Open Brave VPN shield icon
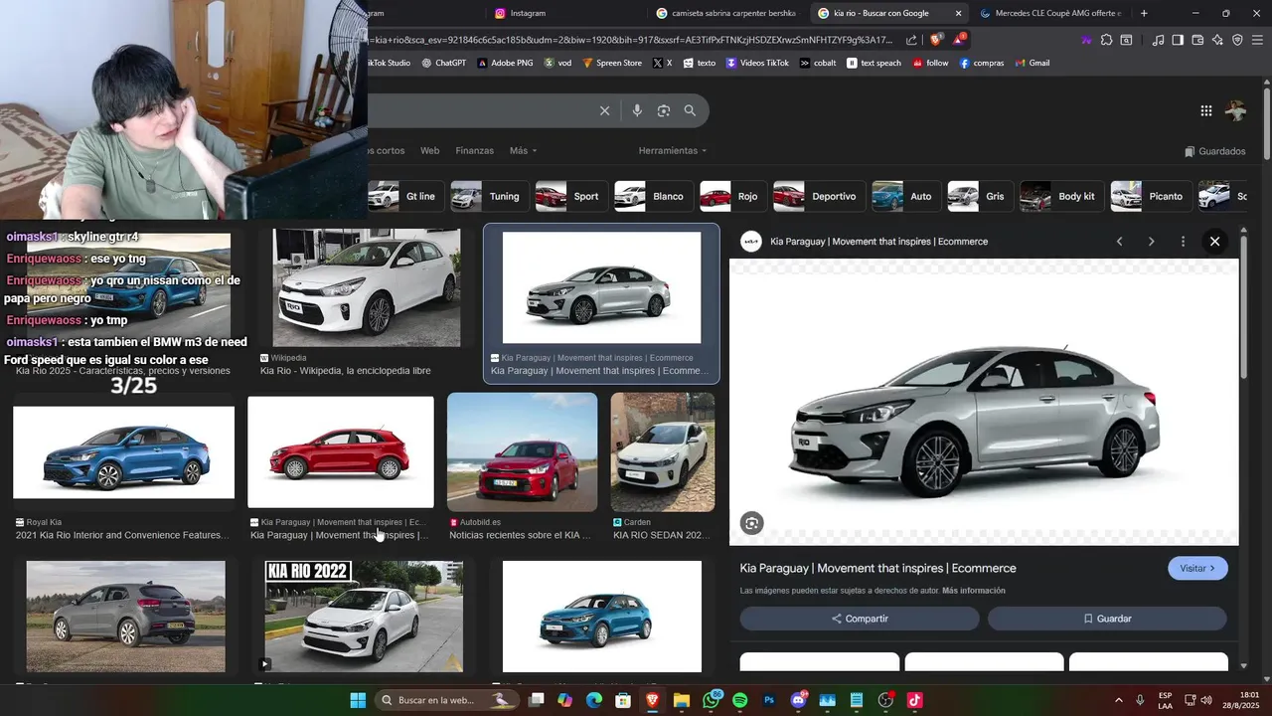Screen dimensions: 1272x716 point(1237,40)
